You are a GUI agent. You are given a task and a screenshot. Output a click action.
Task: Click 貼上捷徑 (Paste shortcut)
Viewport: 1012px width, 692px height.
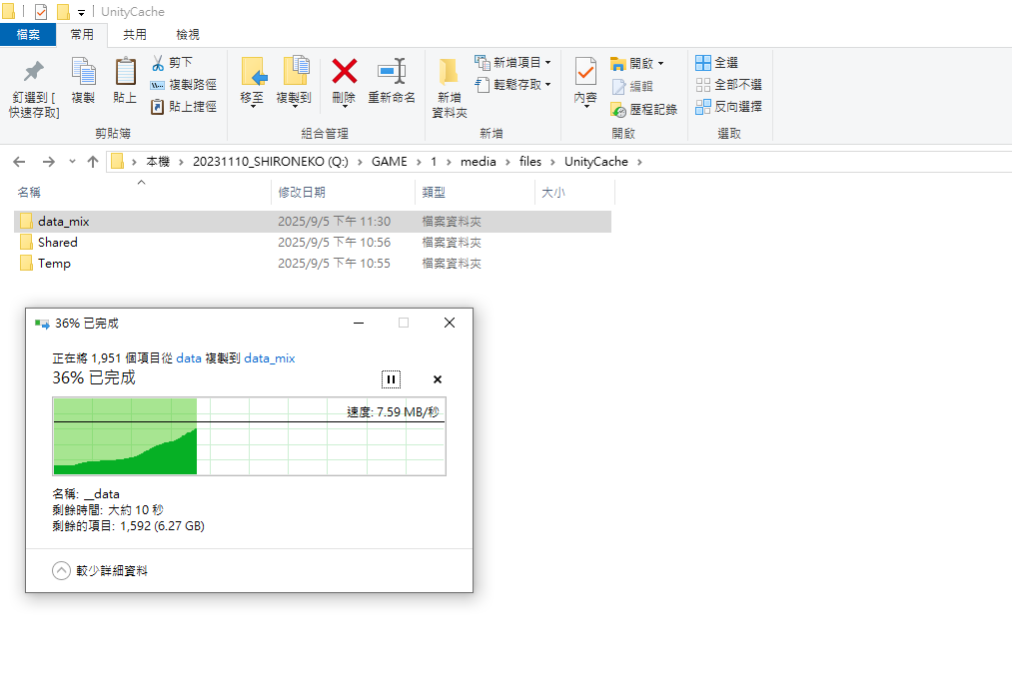pyautogui.click(x=184, y=107)
